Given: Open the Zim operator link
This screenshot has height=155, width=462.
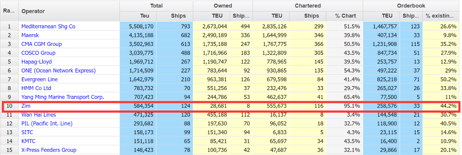Looking at the screenshot, I should pyautogui.click(x=26, y=106).
